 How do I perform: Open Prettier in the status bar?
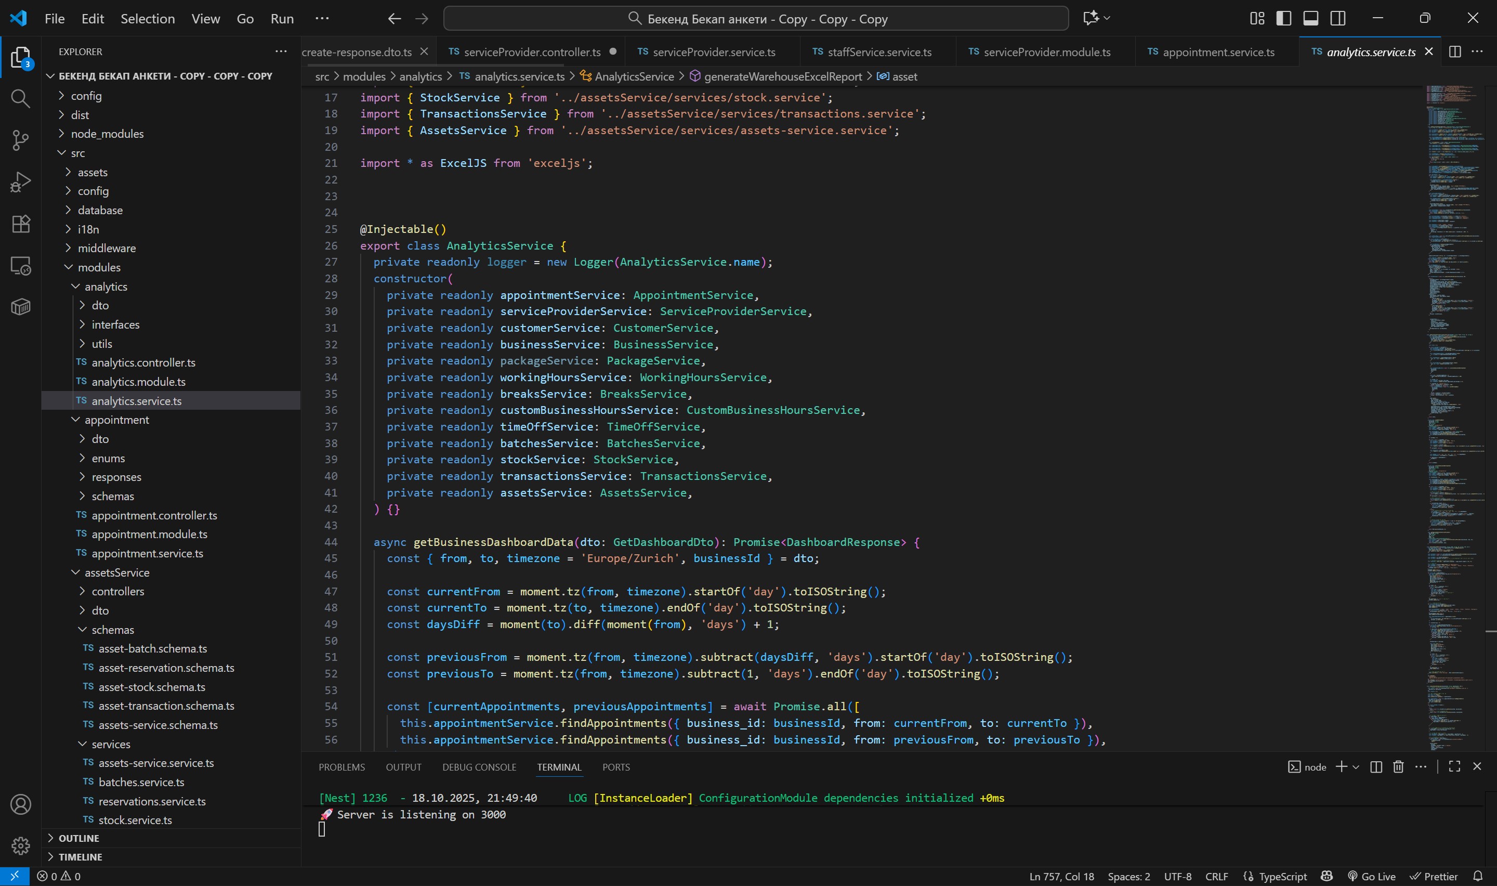coord(1435,876)
